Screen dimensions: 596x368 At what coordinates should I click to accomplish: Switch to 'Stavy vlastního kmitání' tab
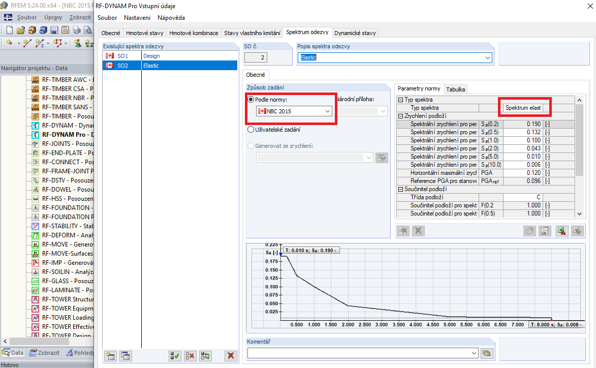[x=252, y=33]
